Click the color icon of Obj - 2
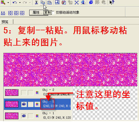This screenshot has height=122, width=139. 37,93
